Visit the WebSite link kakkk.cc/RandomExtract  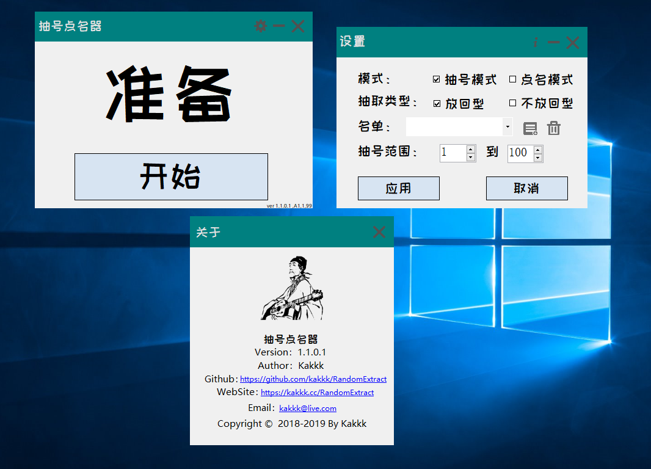pos(317,393)
